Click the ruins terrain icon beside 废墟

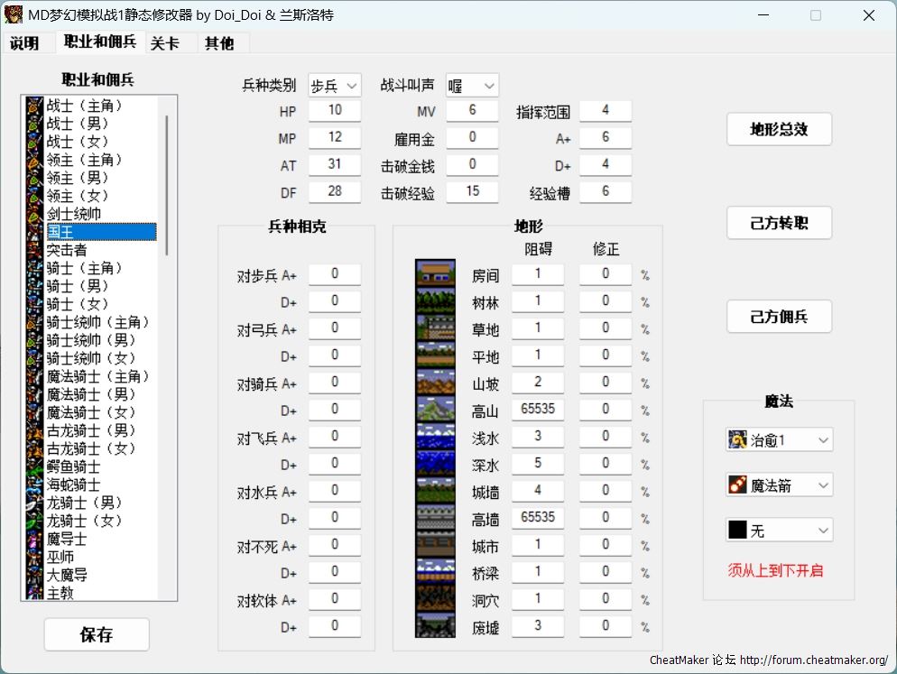(435, 625)
